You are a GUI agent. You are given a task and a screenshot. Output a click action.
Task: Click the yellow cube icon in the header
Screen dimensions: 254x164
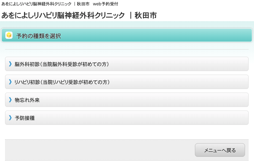9,36
